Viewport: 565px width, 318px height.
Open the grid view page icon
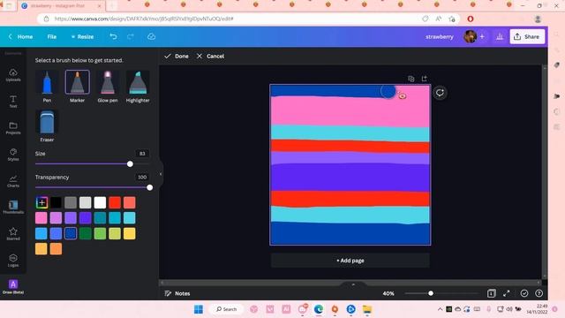click(x=491, y=293)
